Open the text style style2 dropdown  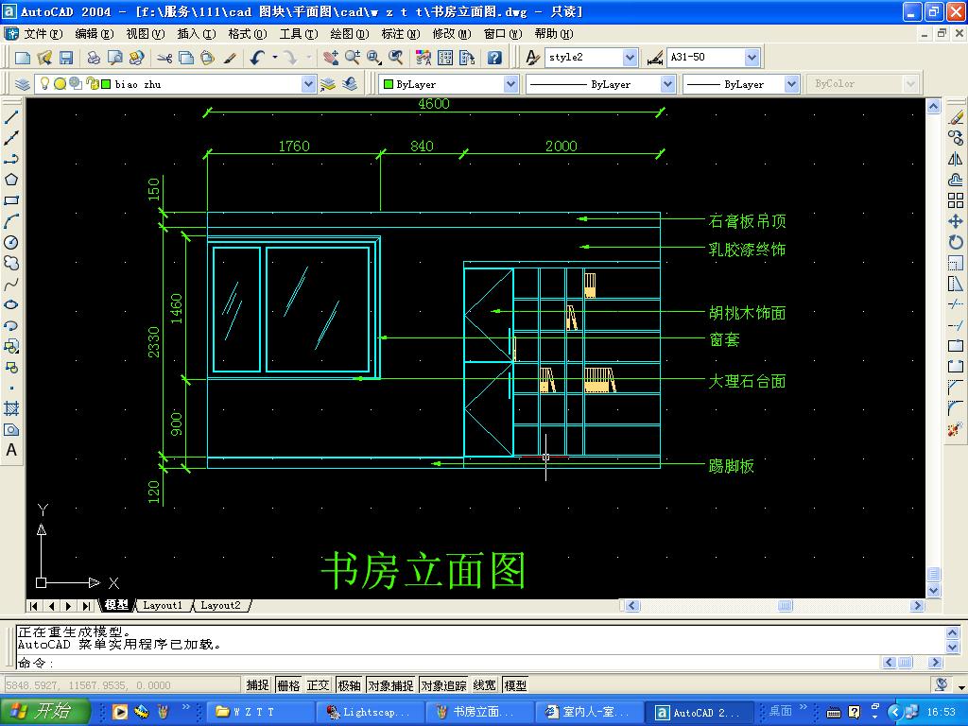click(x=630, y=58)
